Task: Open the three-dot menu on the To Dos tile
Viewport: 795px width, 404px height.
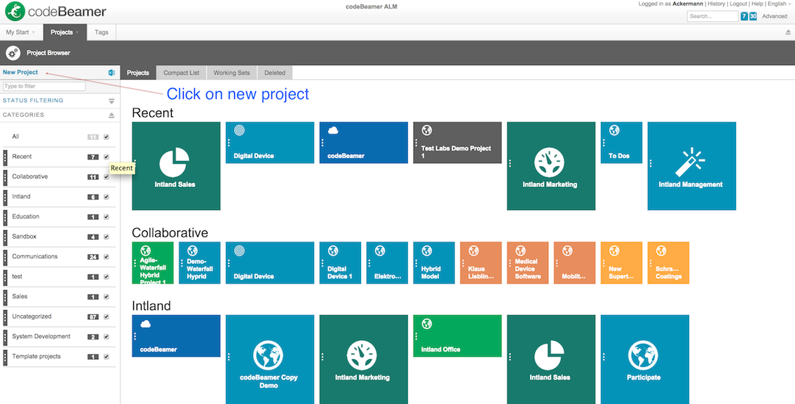Action: [604, 144]
